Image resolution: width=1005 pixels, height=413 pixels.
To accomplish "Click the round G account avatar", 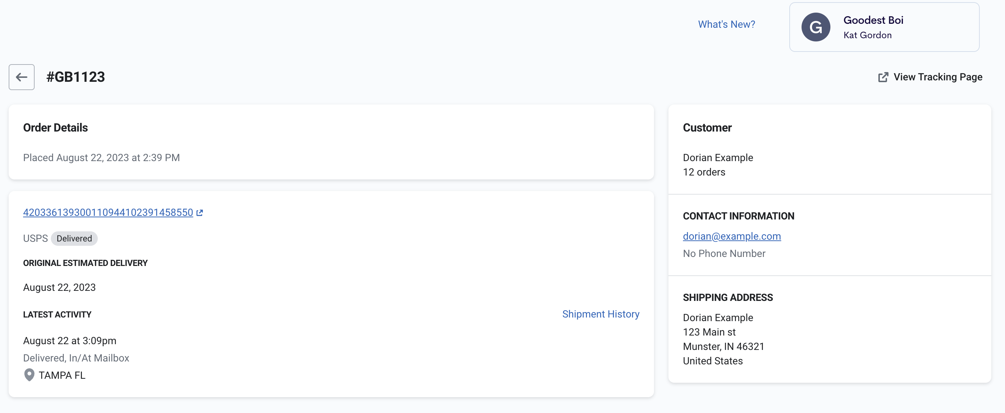I will tap(815, 27).
